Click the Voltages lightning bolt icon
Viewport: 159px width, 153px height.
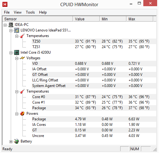point(22,58)
